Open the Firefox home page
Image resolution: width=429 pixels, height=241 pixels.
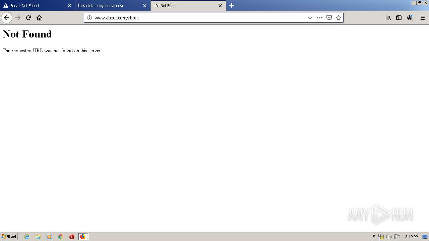point(39,18)
